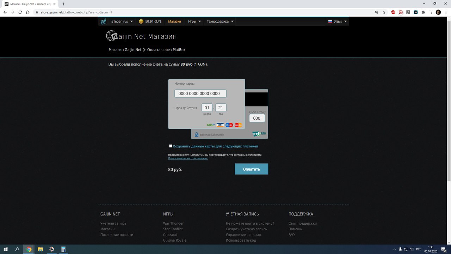The image size is (451, 254).
Task: Open Создать учетную запись link
Action: (x=246, y=229)
